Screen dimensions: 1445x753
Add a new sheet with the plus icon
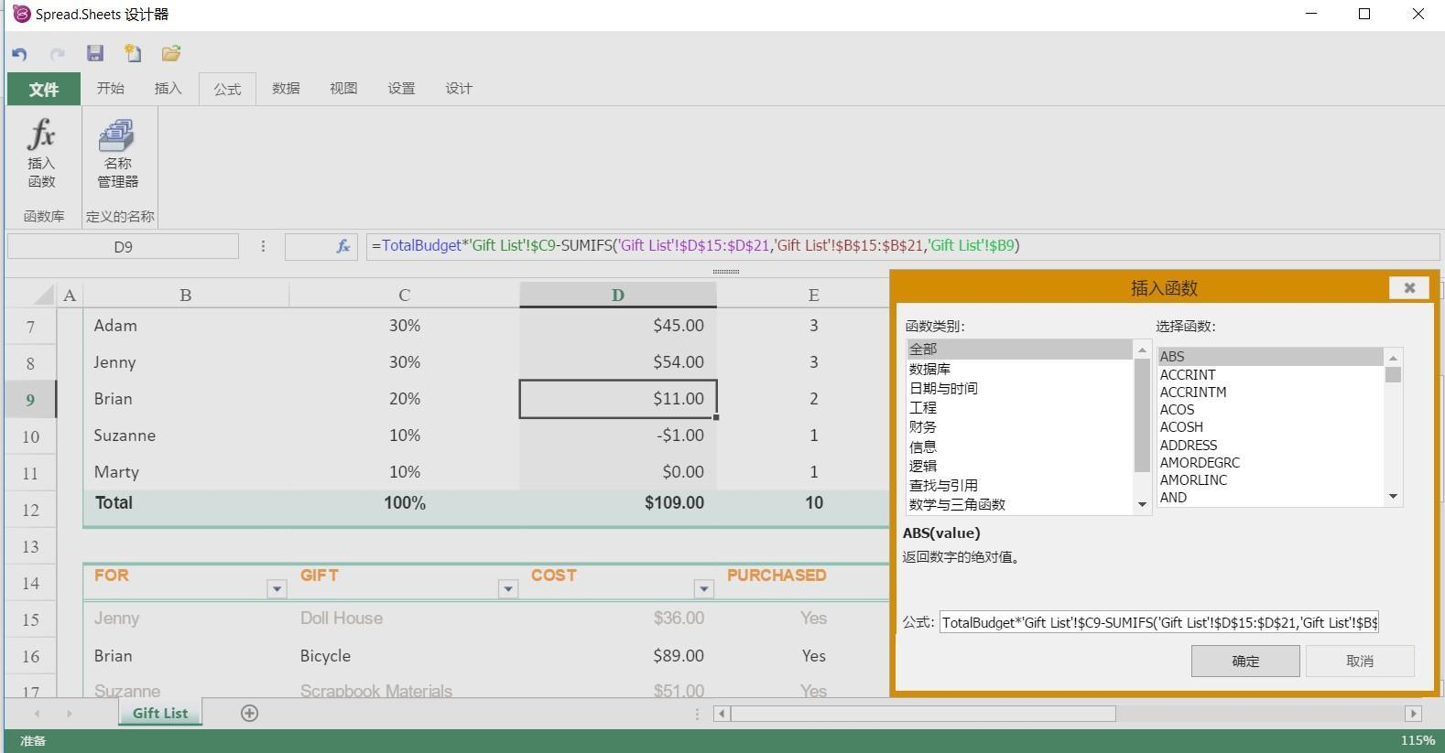249,713
